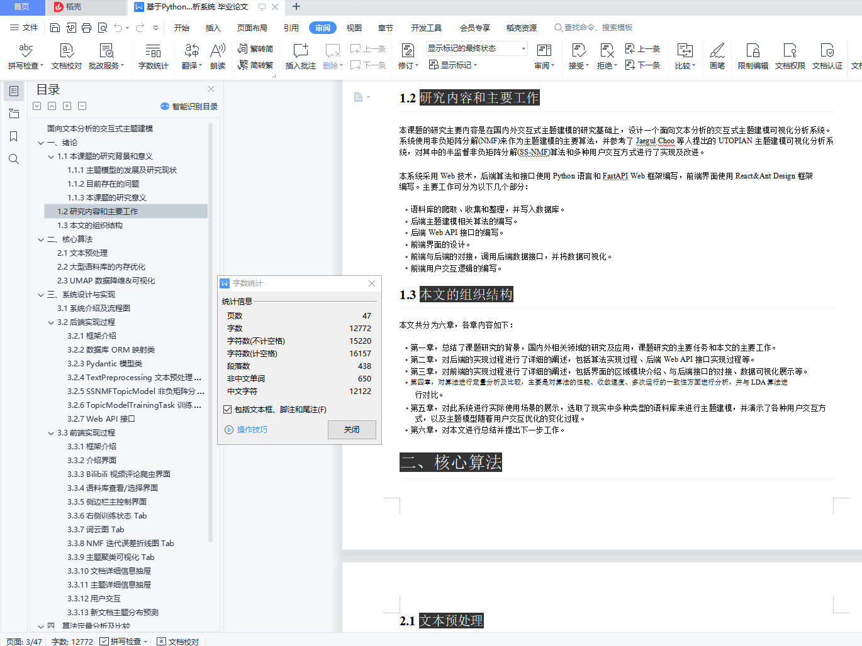862x646 pixels.
Task: Switch to the 首页 home tab
Action: (x=22, y=7)
